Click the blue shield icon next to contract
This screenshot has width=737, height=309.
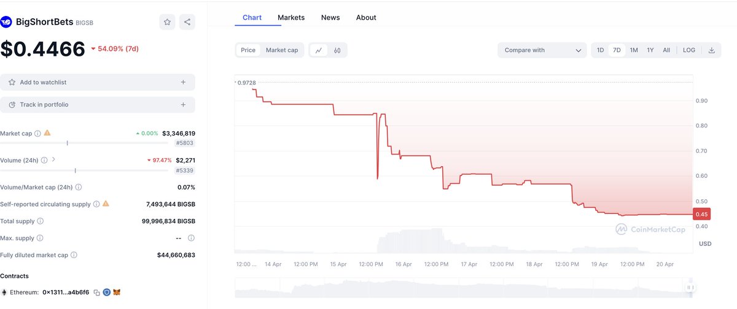pos(106,293)
